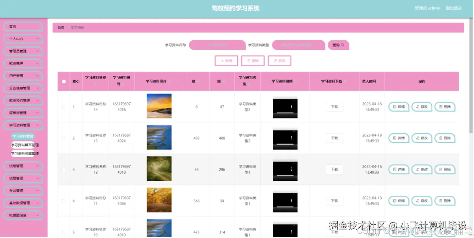The image size is (474, 238).
Task: Expand the 留言板管理 sidebar menu
Action: (x=23, y=113)
